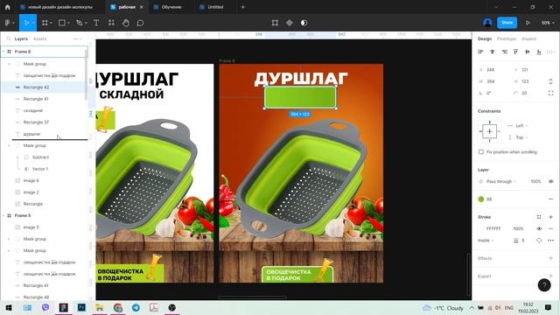Screen dimensions: 560x315
Task: Click the Align horizontal centers icon
Action: click(x=492, y=52)
